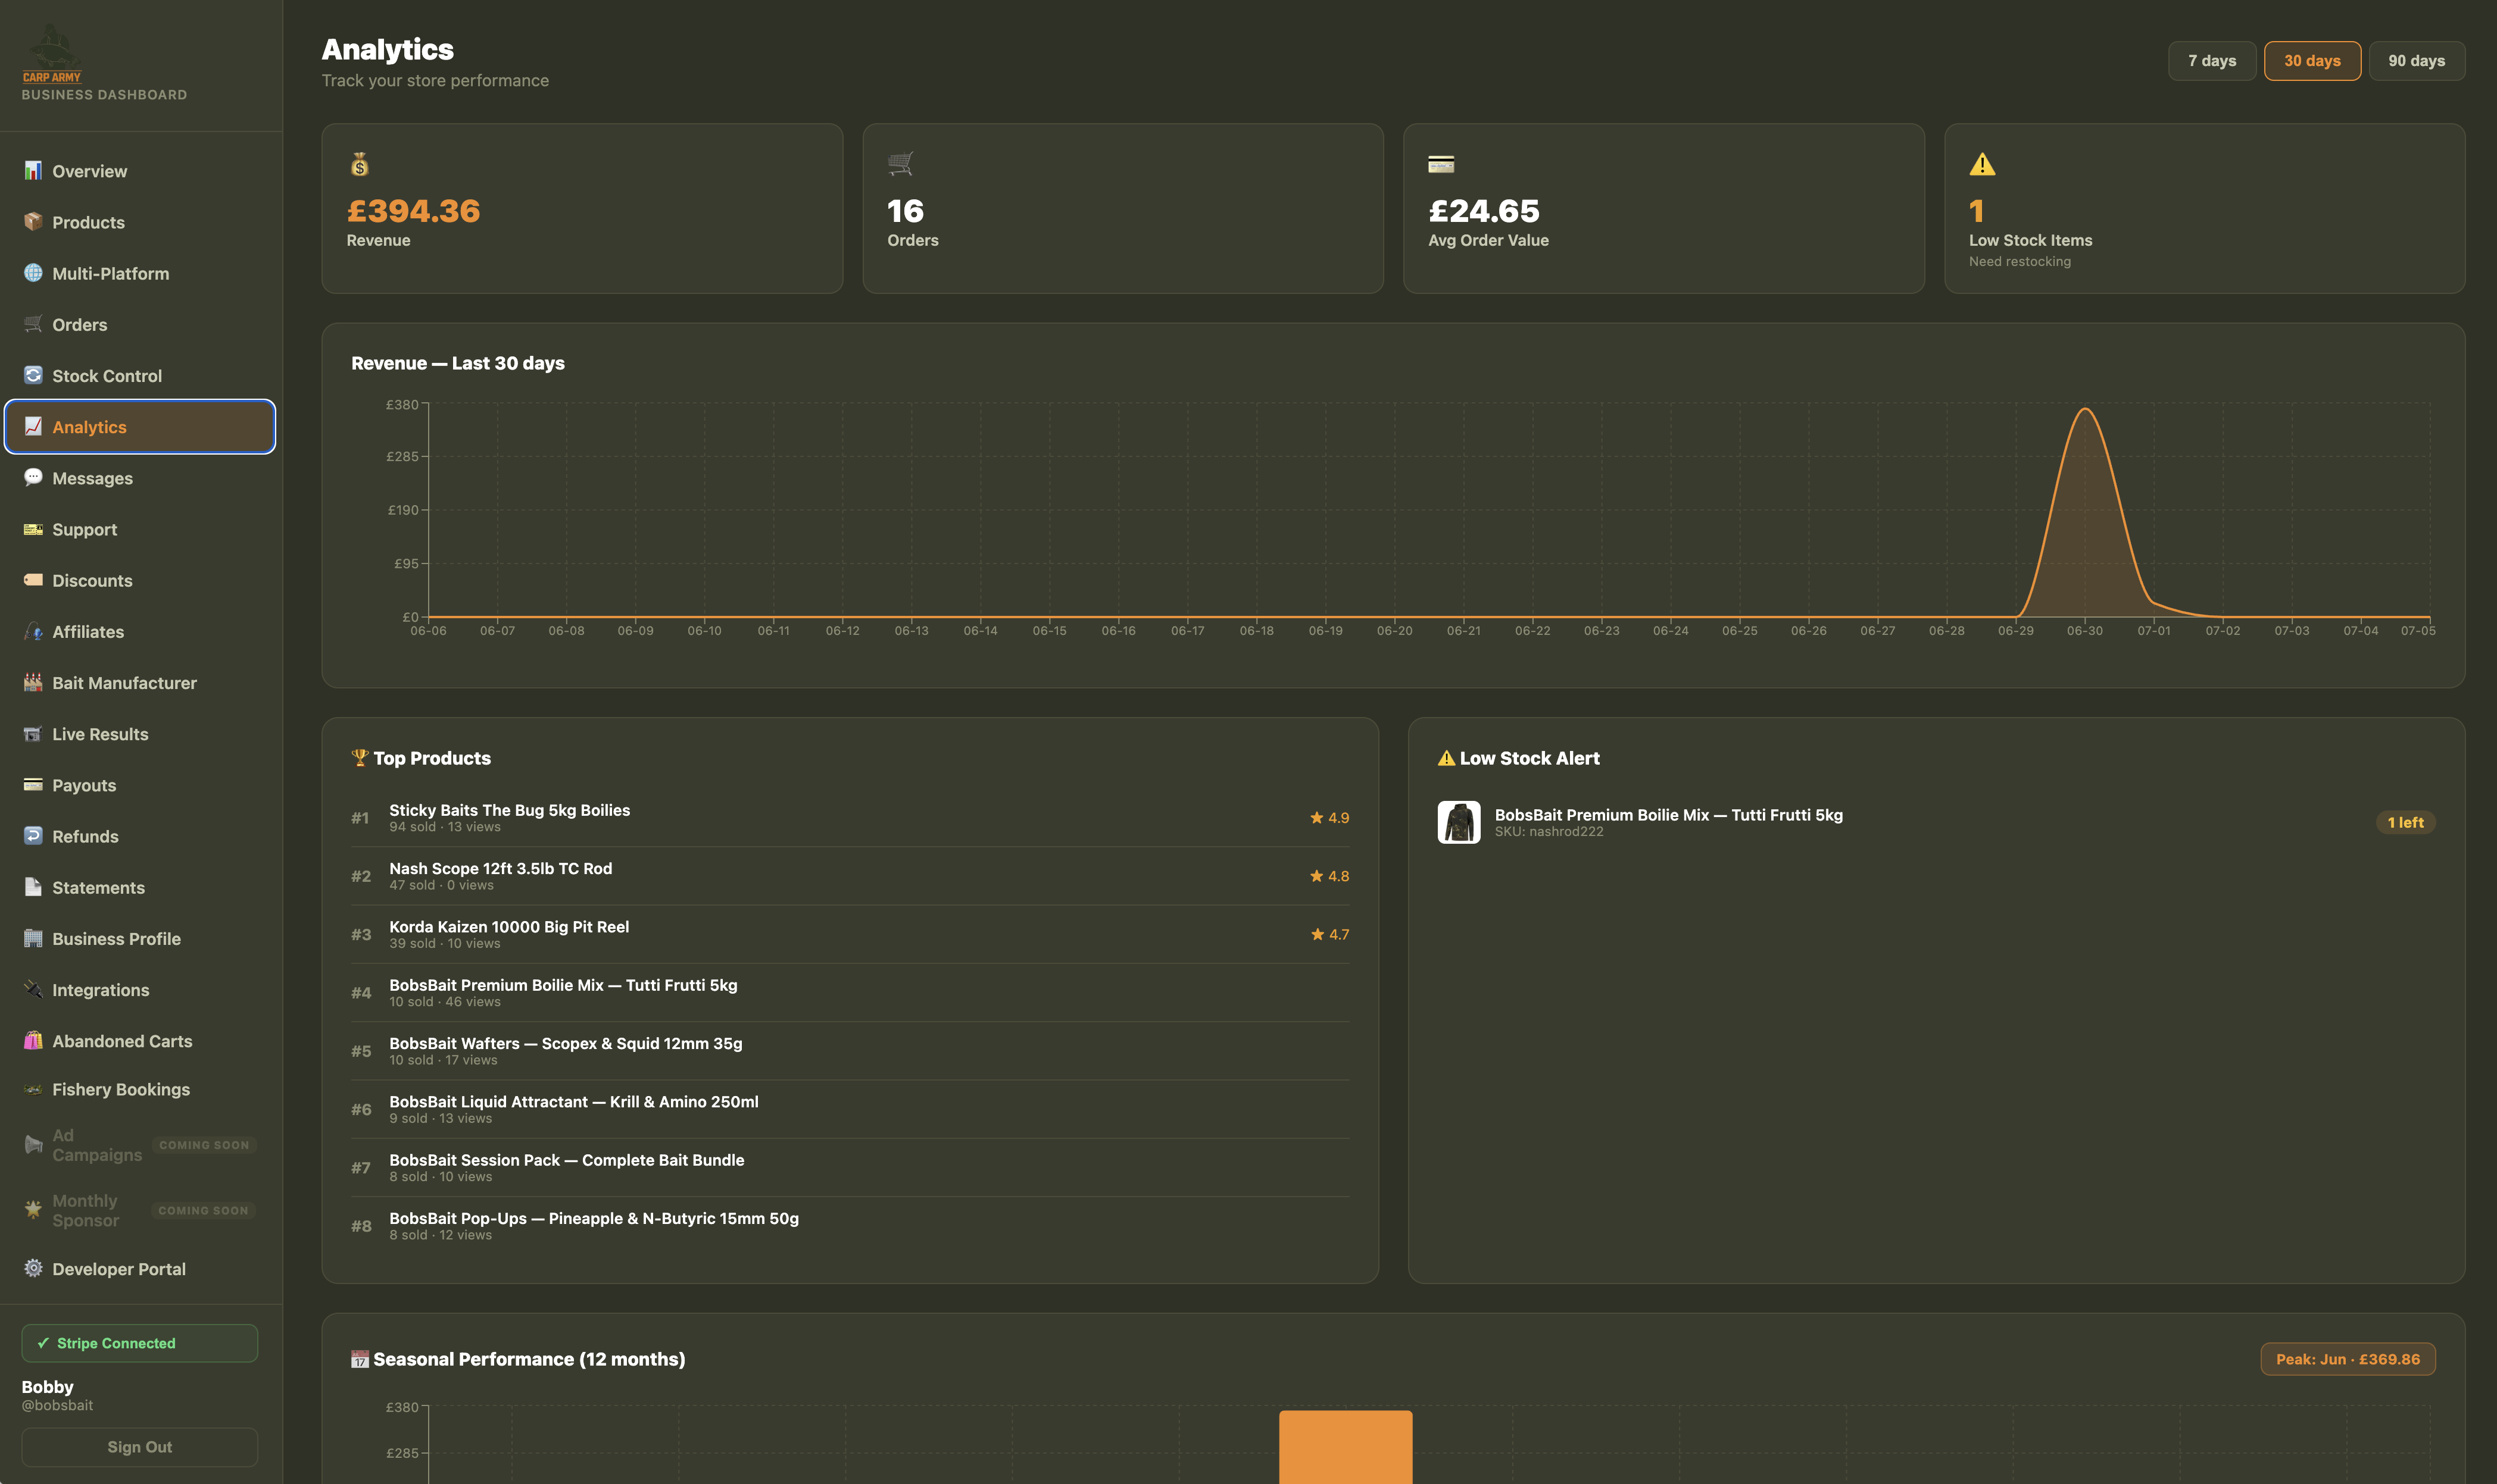Click the Live Results icon
The image size is (2497, 1484).
pyautogui.click(x=33, y=734)
